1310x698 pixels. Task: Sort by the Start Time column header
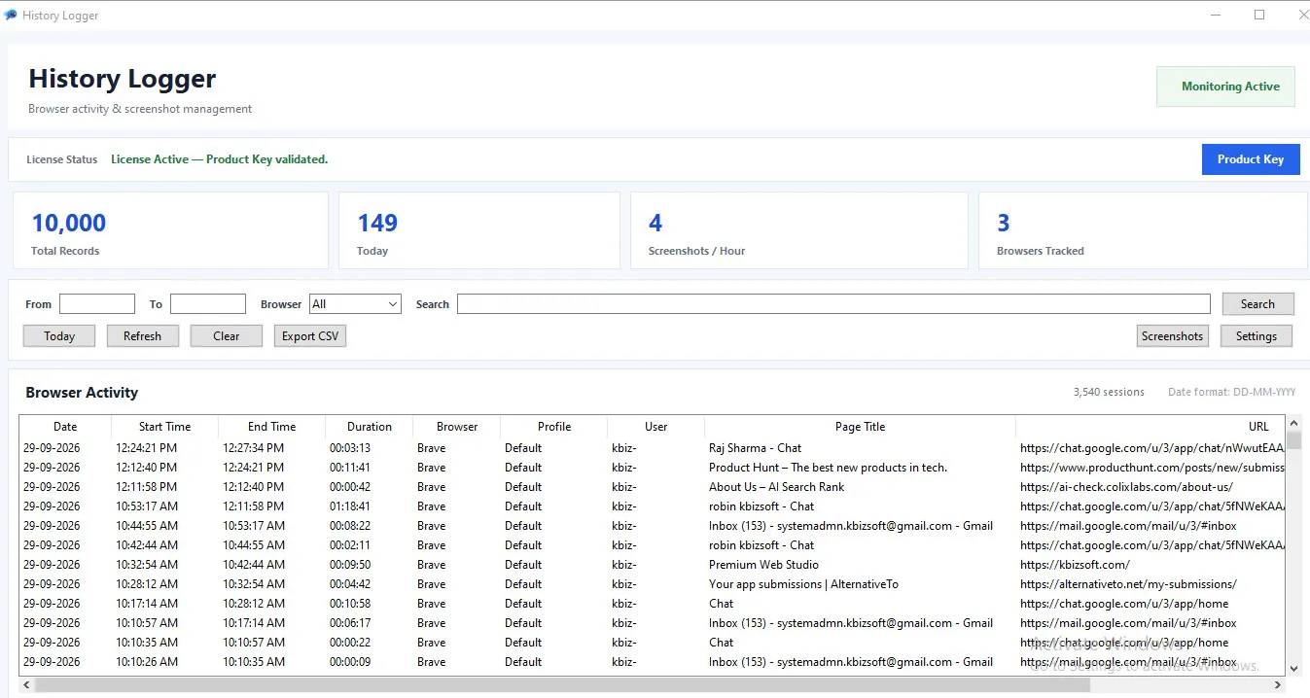[x=164, y=427]
